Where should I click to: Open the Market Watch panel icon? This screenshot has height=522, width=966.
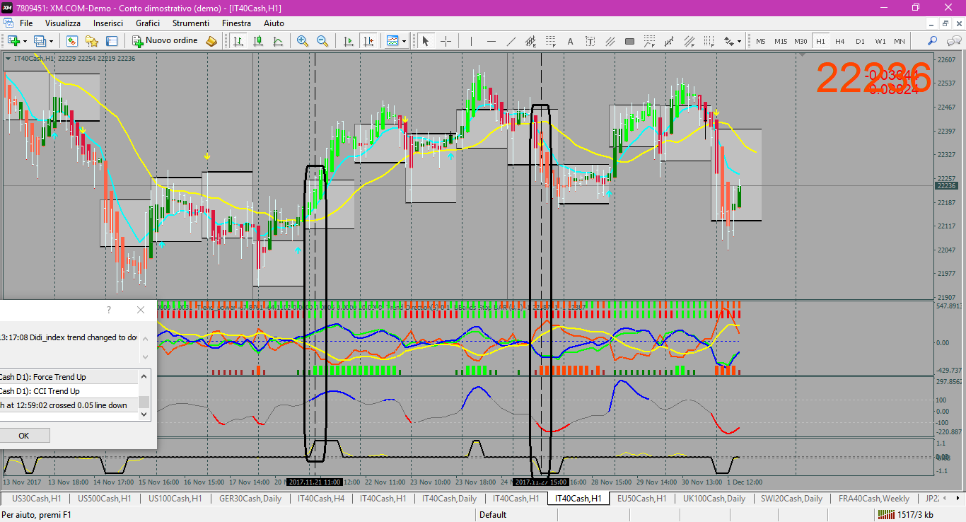tap(72, 41)
